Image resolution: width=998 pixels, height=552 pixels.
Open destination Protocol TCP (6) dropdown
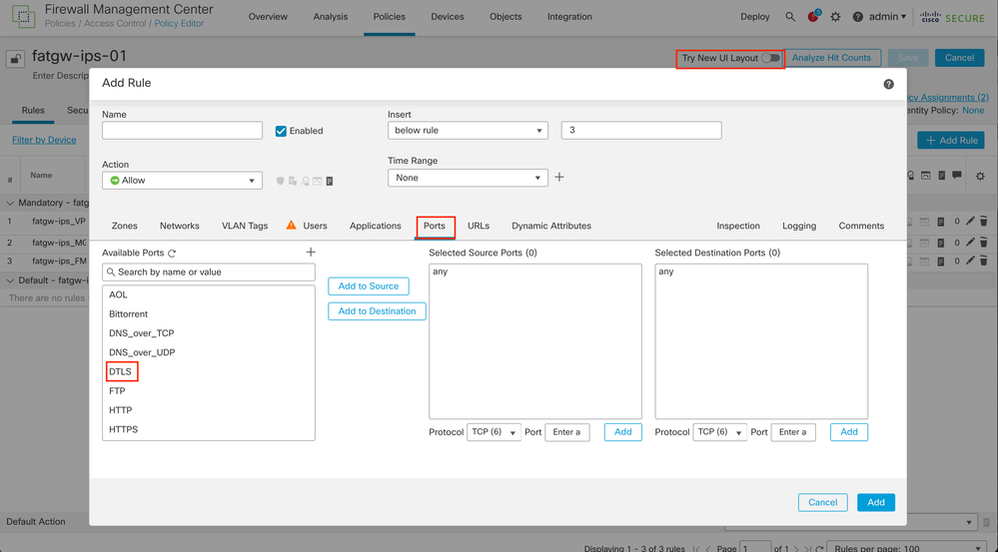[720, 432]
